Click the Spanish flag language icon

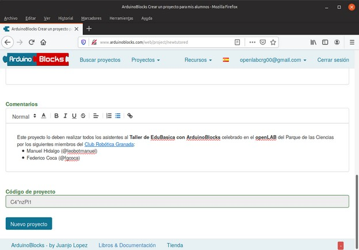point(226,60)
